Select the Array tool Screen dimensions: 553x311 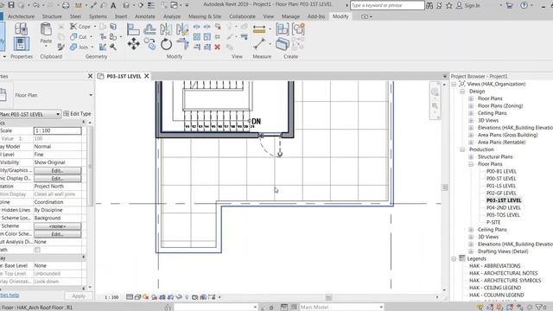tap(197, 36)
